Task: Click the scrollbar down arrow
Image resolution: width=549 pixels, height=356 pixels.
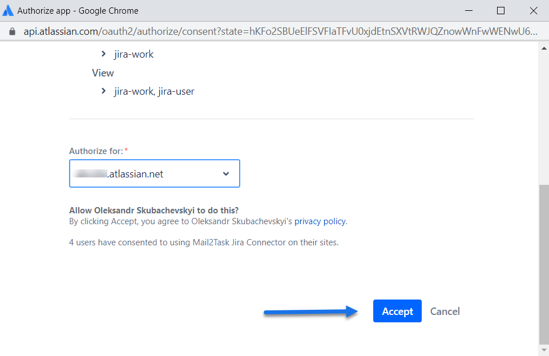Action: tap(544, 349)
